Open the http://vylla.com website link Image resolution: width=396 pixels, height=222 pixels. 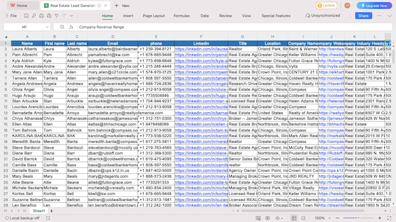[x=331, y=66]
